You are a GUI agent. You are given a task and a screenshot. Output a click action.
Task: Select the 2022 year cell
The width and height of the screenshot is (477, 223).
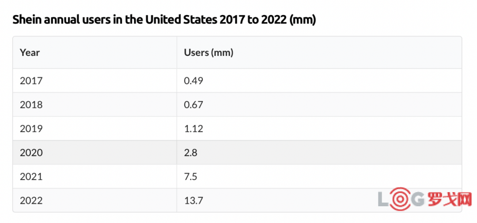tap(31, 201)
